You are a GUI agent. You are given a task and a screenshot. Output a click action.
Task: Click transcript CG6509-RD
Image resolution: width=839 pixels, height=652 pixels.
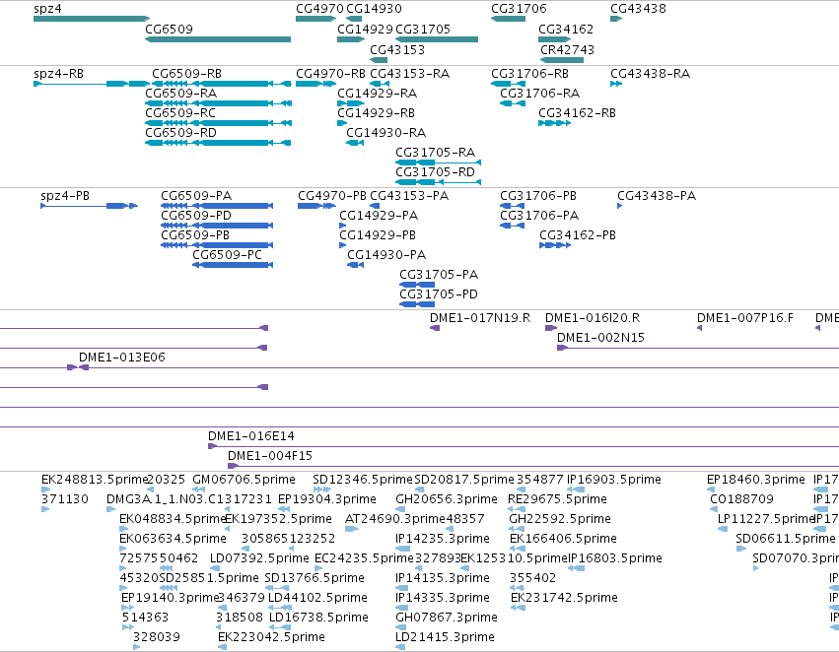pos(218,143)
